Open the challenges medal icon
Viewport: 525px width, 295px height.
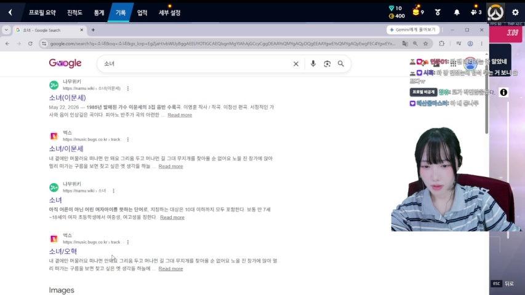click(438, 12)
